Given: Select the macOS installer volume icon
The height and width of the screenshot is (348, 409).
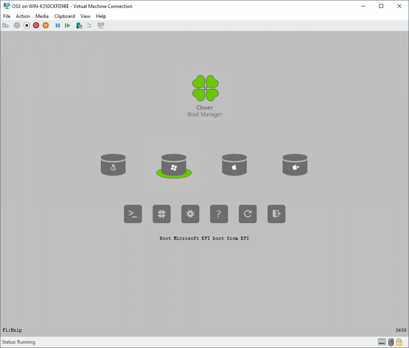Looking at the screenshot, I should pos(295,165).
